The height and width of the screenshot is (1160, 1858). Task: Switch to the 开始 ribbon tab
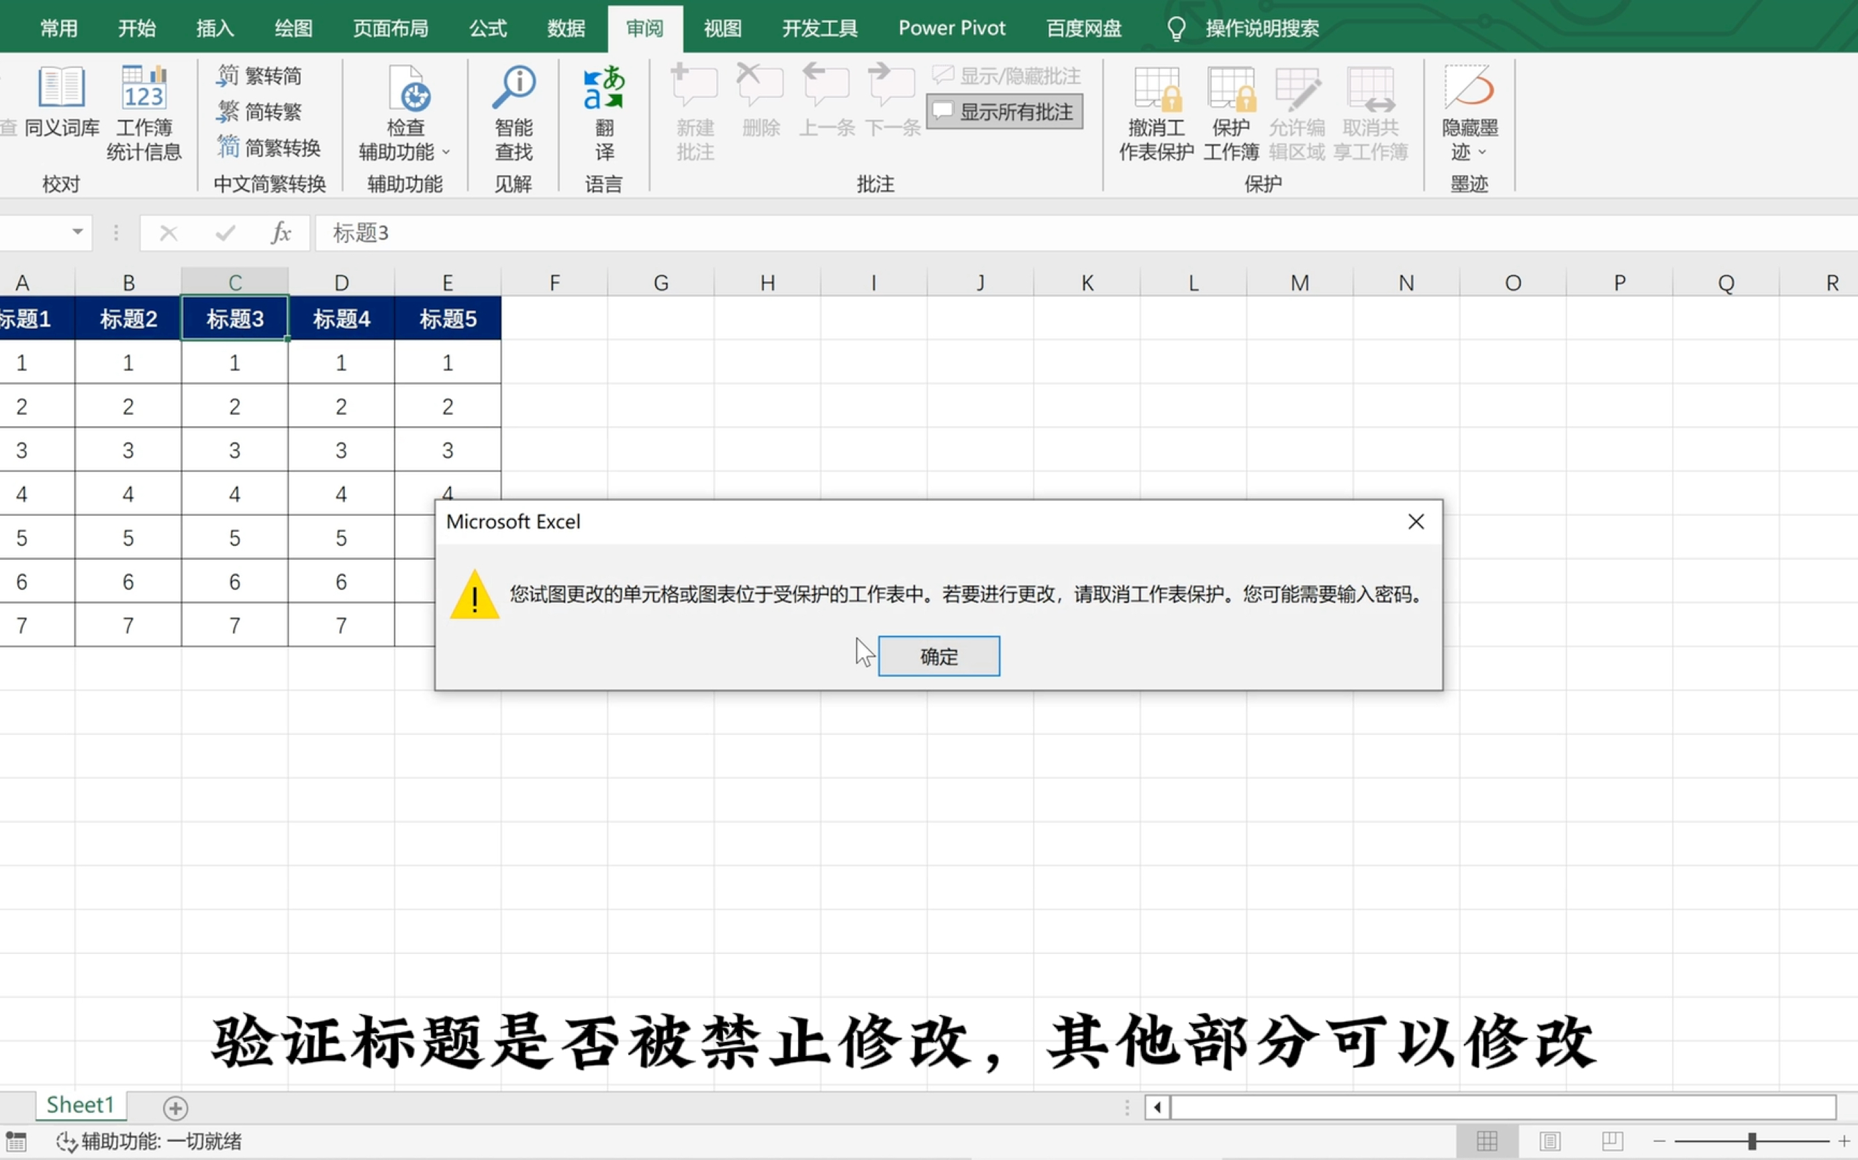(136, 28)
